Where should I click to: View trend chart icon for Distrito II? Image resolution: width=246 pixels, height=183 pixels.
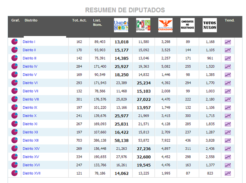click(x=228, y=50)
